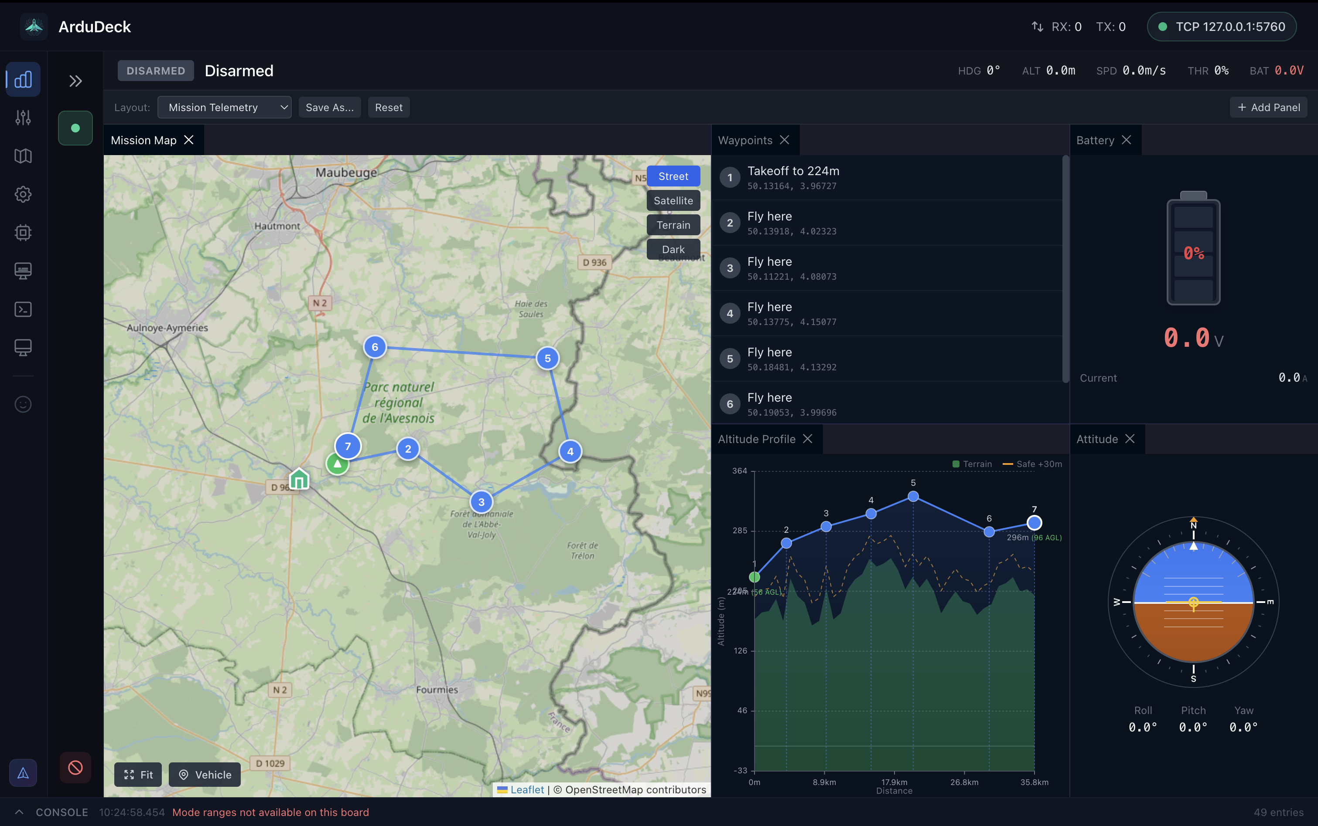This screenshot has width=1318, height=826.
Task: Click waypoint 2 marker on map
Action: [408, 449]
